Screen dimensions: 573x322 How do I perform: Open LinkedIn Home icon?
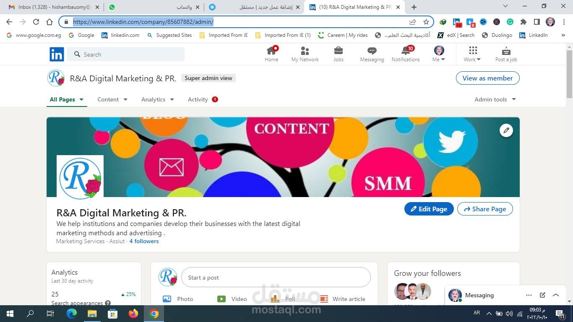point(271,51)
